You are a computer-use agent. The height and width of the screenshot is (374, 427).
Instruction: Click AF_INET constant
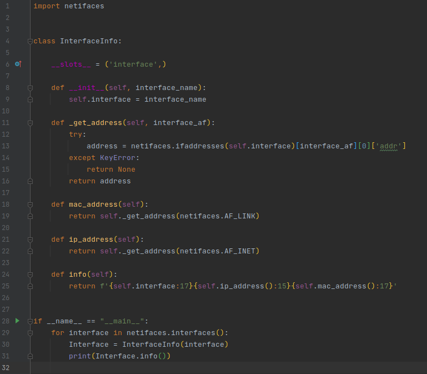[x=240, y=251]
